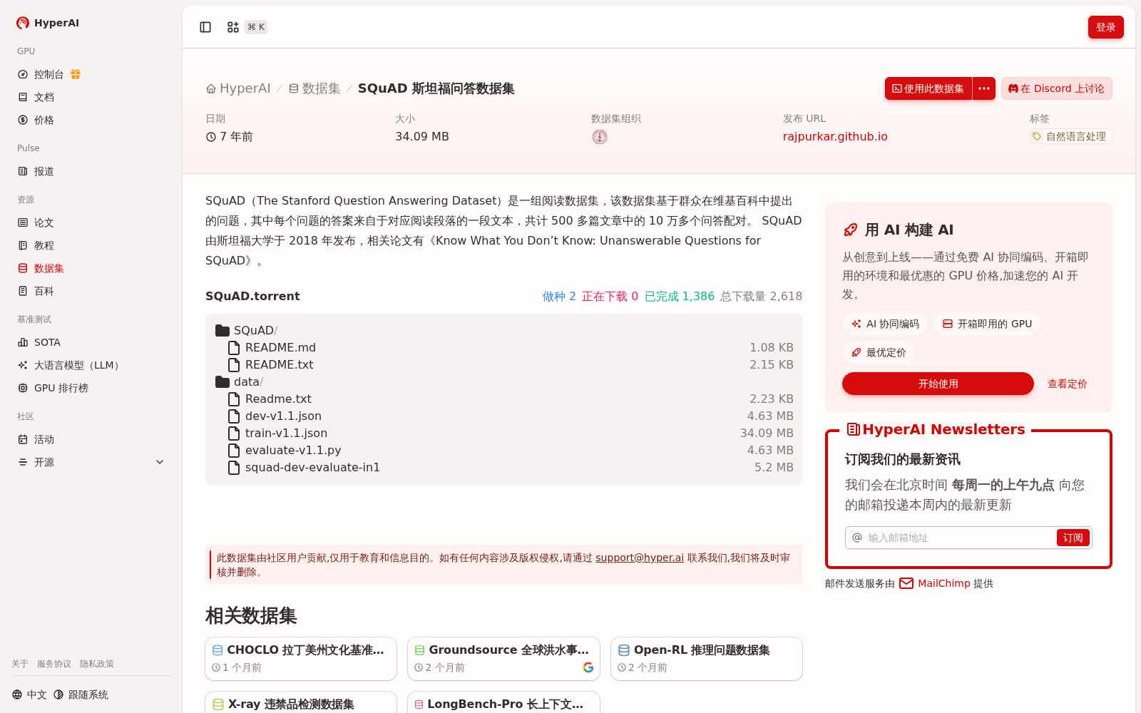Open the MailChimp link
The image size is (1141, 713).
tap(944, 583)
